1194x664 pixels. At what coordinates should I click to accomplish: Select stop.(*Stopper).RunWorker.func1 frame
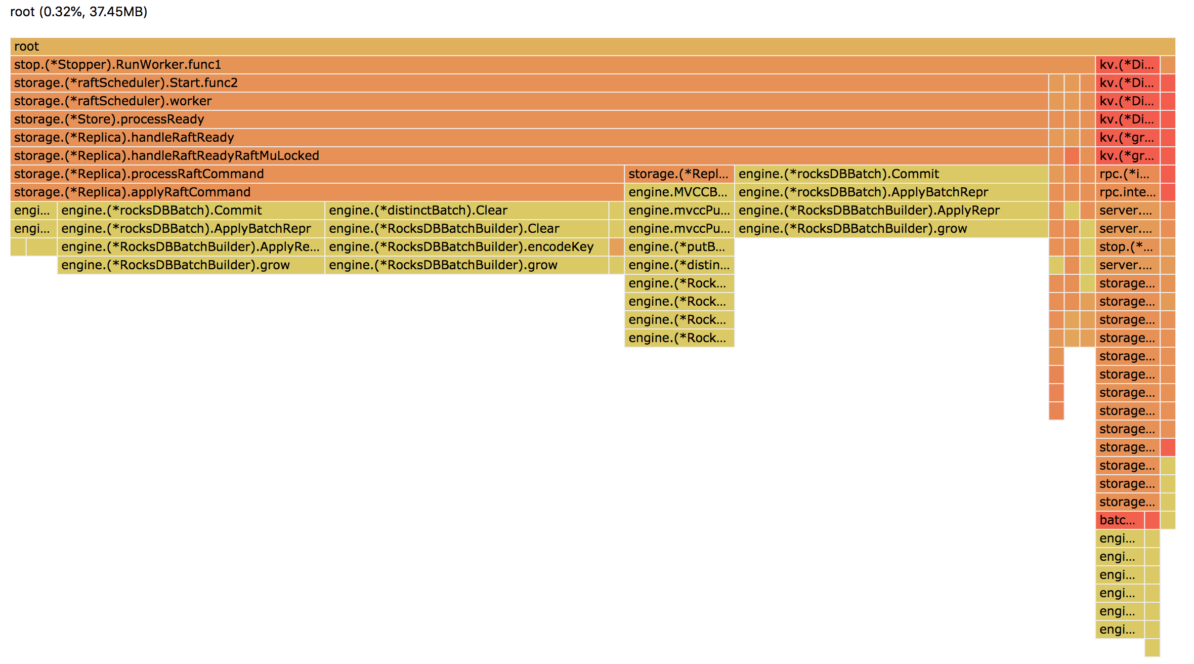[x=551, y=65]
